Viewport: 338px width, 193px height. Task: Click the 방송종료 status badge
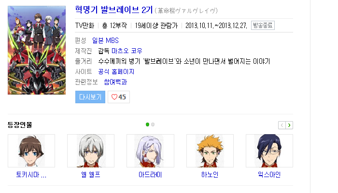tap(263, 26)
